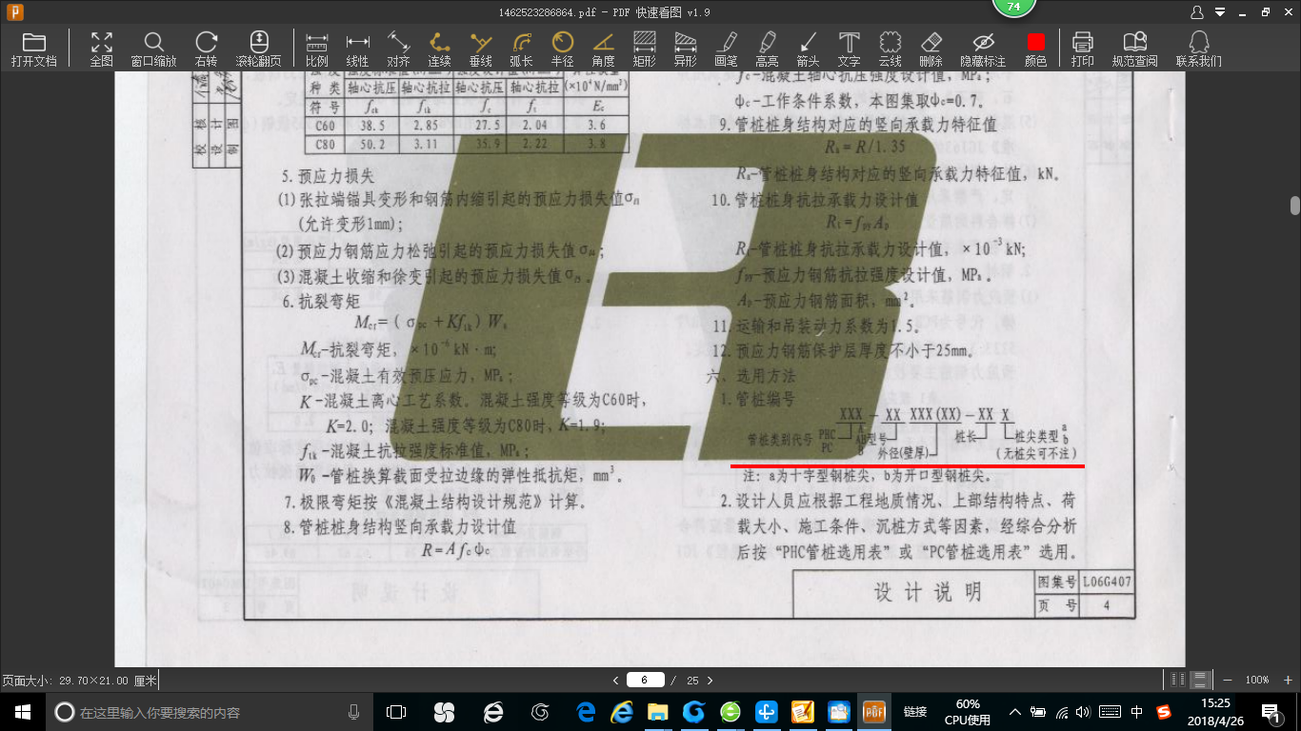Viewport: 1301px width, 731px height.
Task: Select the 矩形 rectangle area tool
Action: [x=645, y=49]
